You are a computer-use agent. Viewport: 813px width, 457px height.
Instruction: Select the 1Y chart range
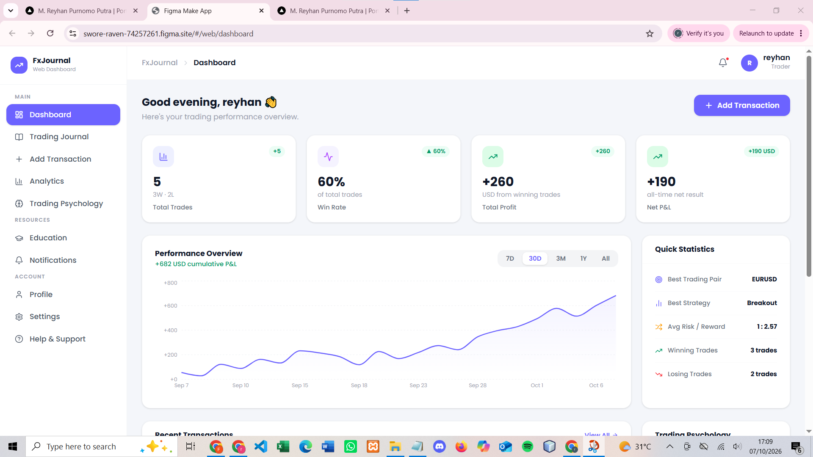583,259
